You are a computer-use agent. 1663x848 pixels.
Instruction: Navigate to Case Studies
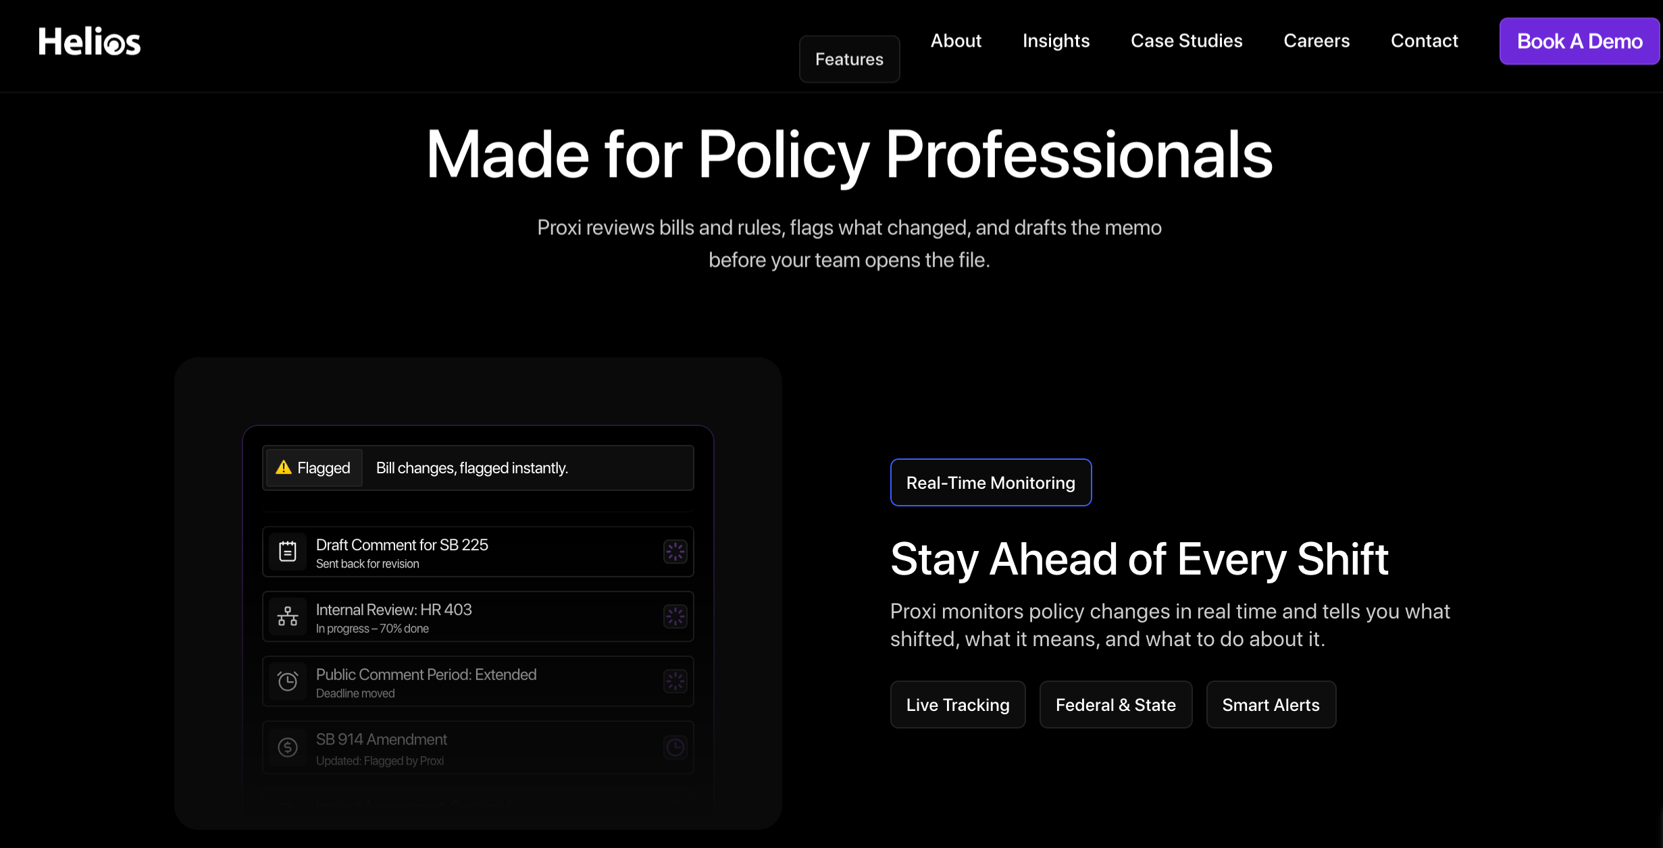click(x=1186, y=41)
